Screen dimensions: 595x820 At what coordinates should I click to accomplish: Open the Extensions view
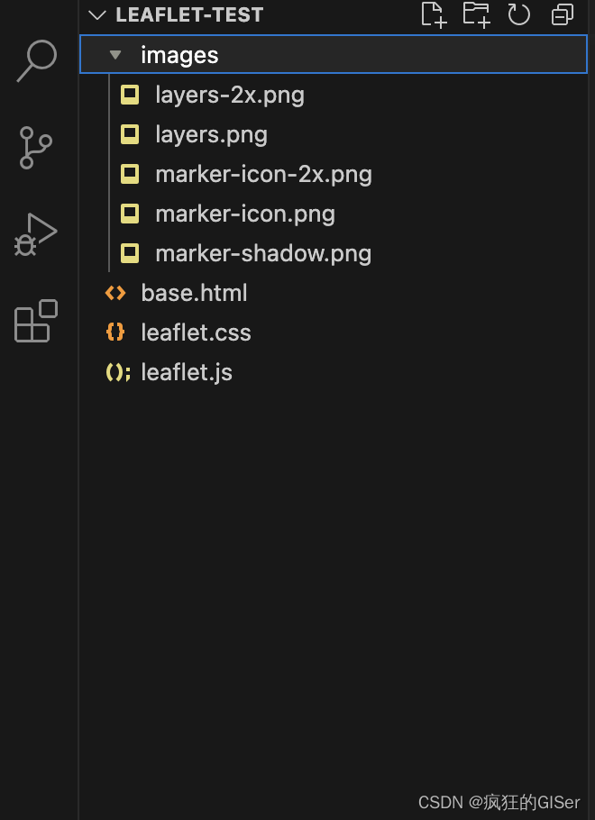click(x=35, y=322)
